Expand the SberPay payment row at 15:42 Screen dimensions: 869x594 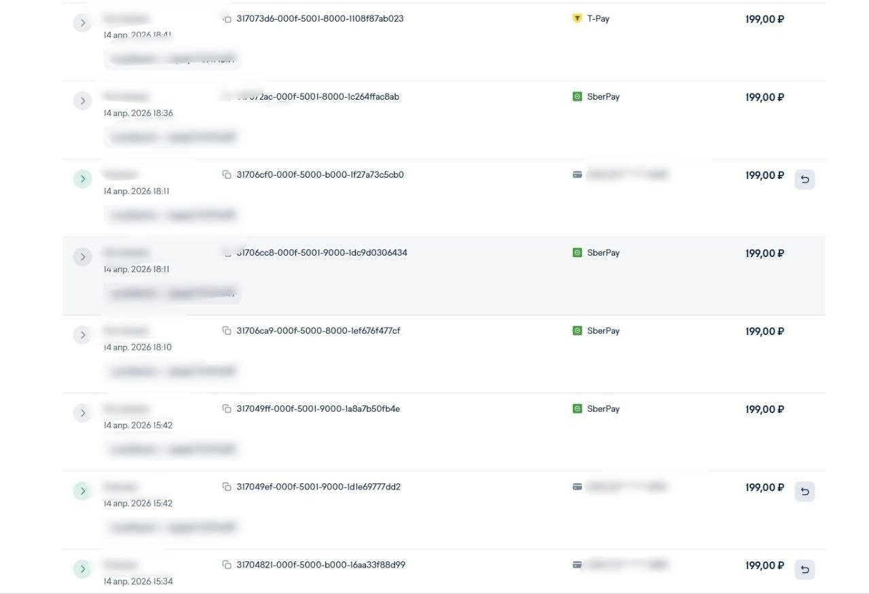point(82,413)
